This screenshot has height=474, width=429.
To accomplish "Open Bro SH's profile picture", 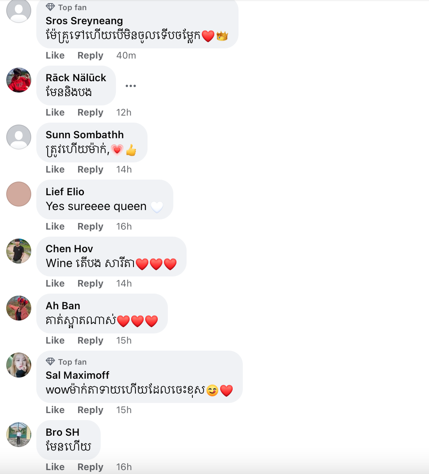I will pos(19,435).
